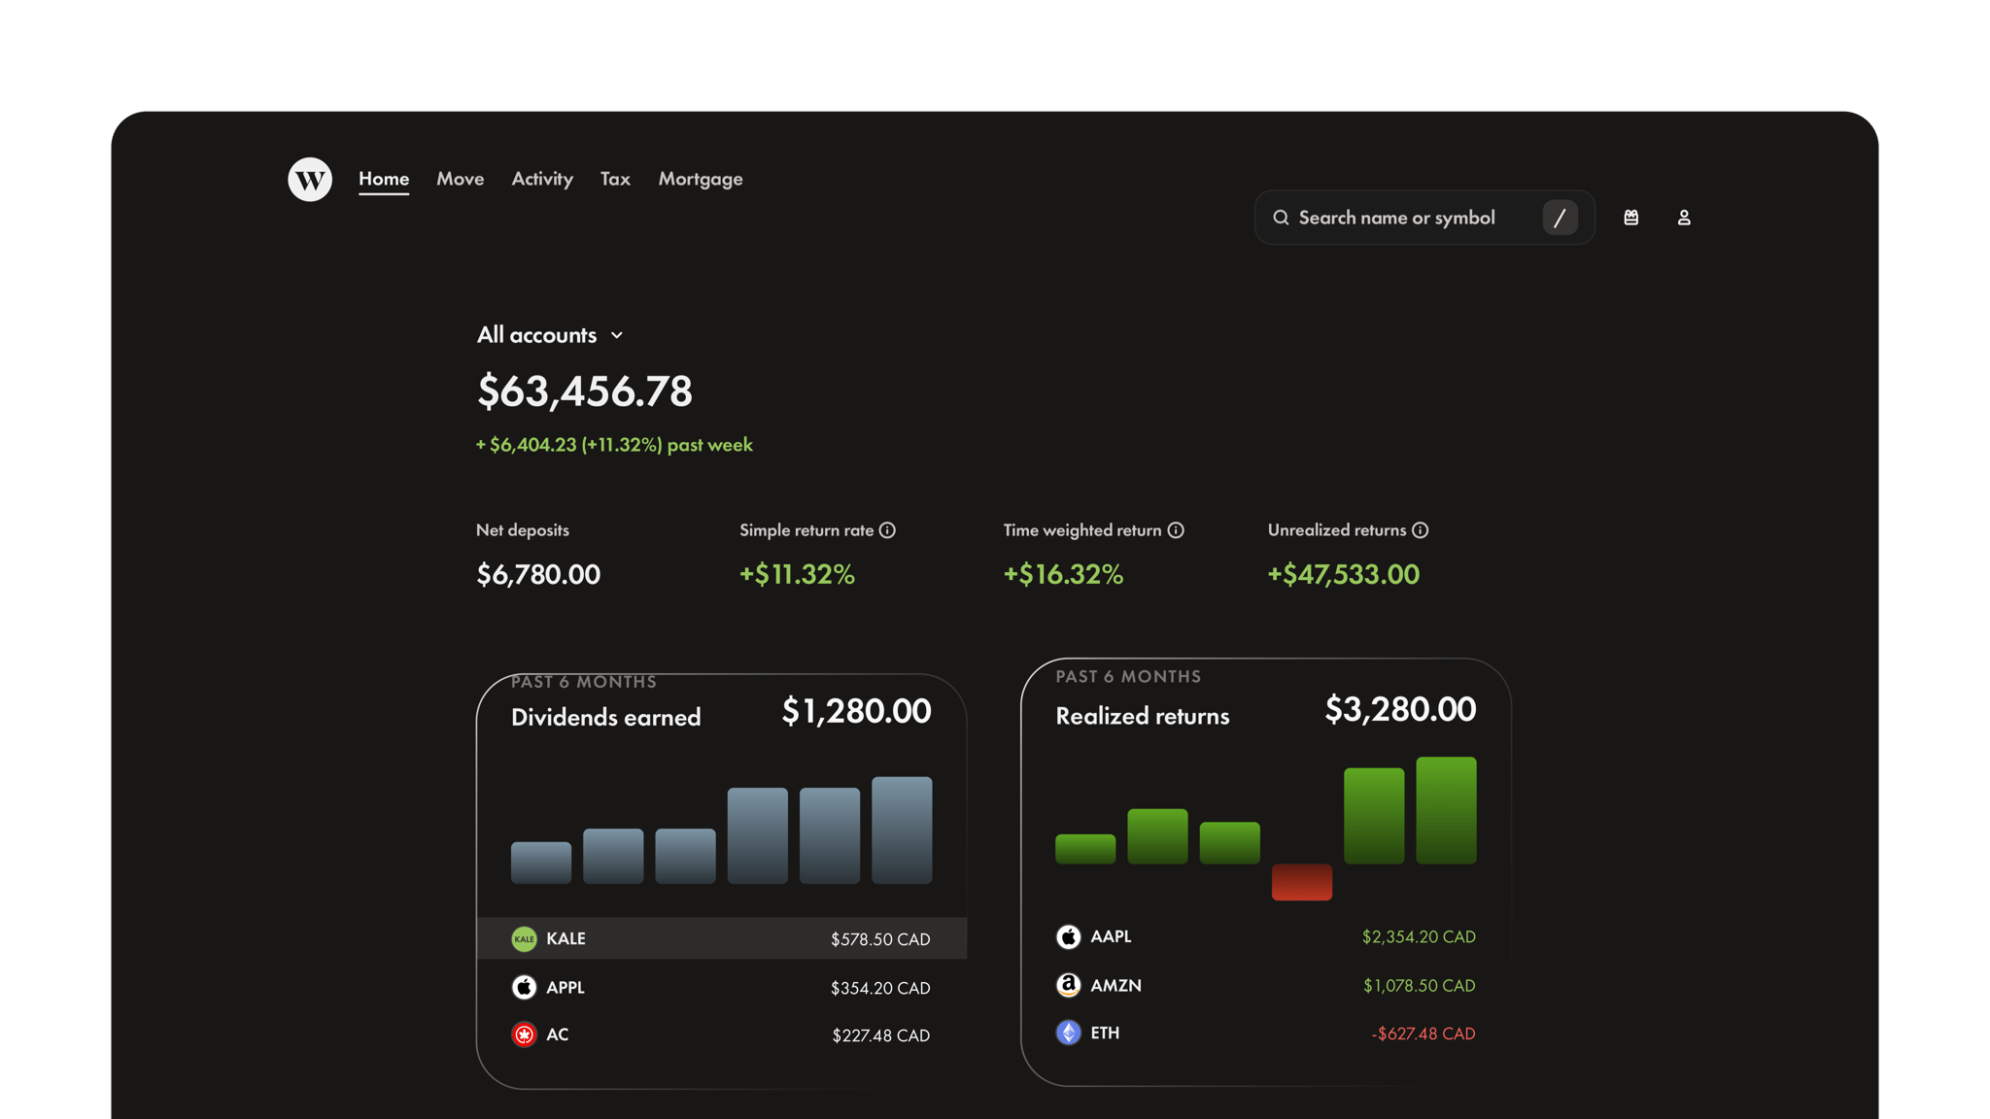
Task: Open the Tax tab
Action: tap(615, 179)
